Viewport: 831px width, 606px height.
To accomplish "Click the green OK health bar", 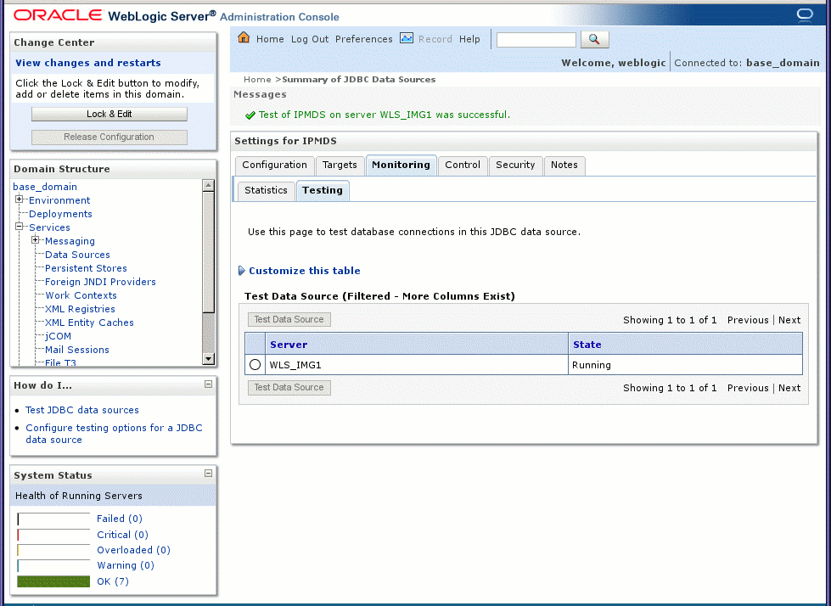I will click(x=53, y=581).
